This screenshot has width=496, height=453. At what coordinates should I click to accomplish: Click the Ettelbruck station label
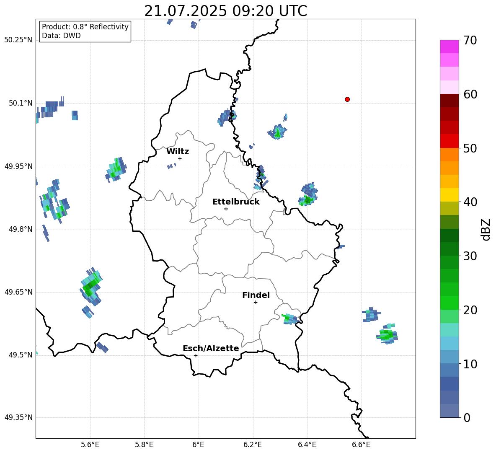pos(236,202)
